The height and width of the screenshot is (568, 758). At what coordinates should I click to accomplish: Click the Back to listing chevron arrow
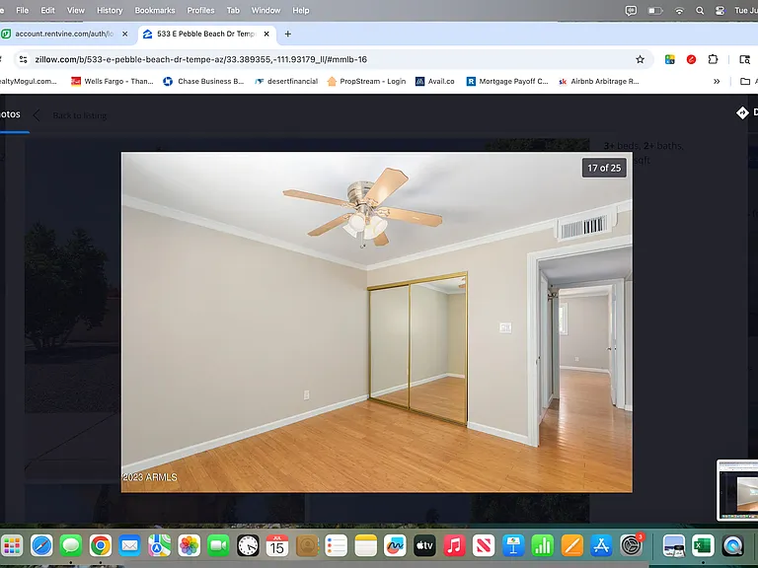[x=37, y=115]
